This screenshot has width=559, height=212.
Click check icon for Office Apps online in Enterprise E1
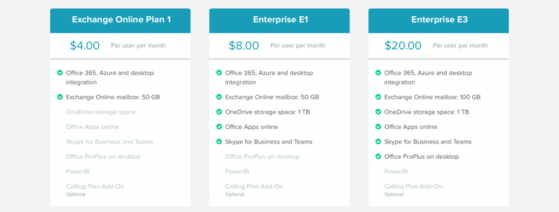click(219, 127)
